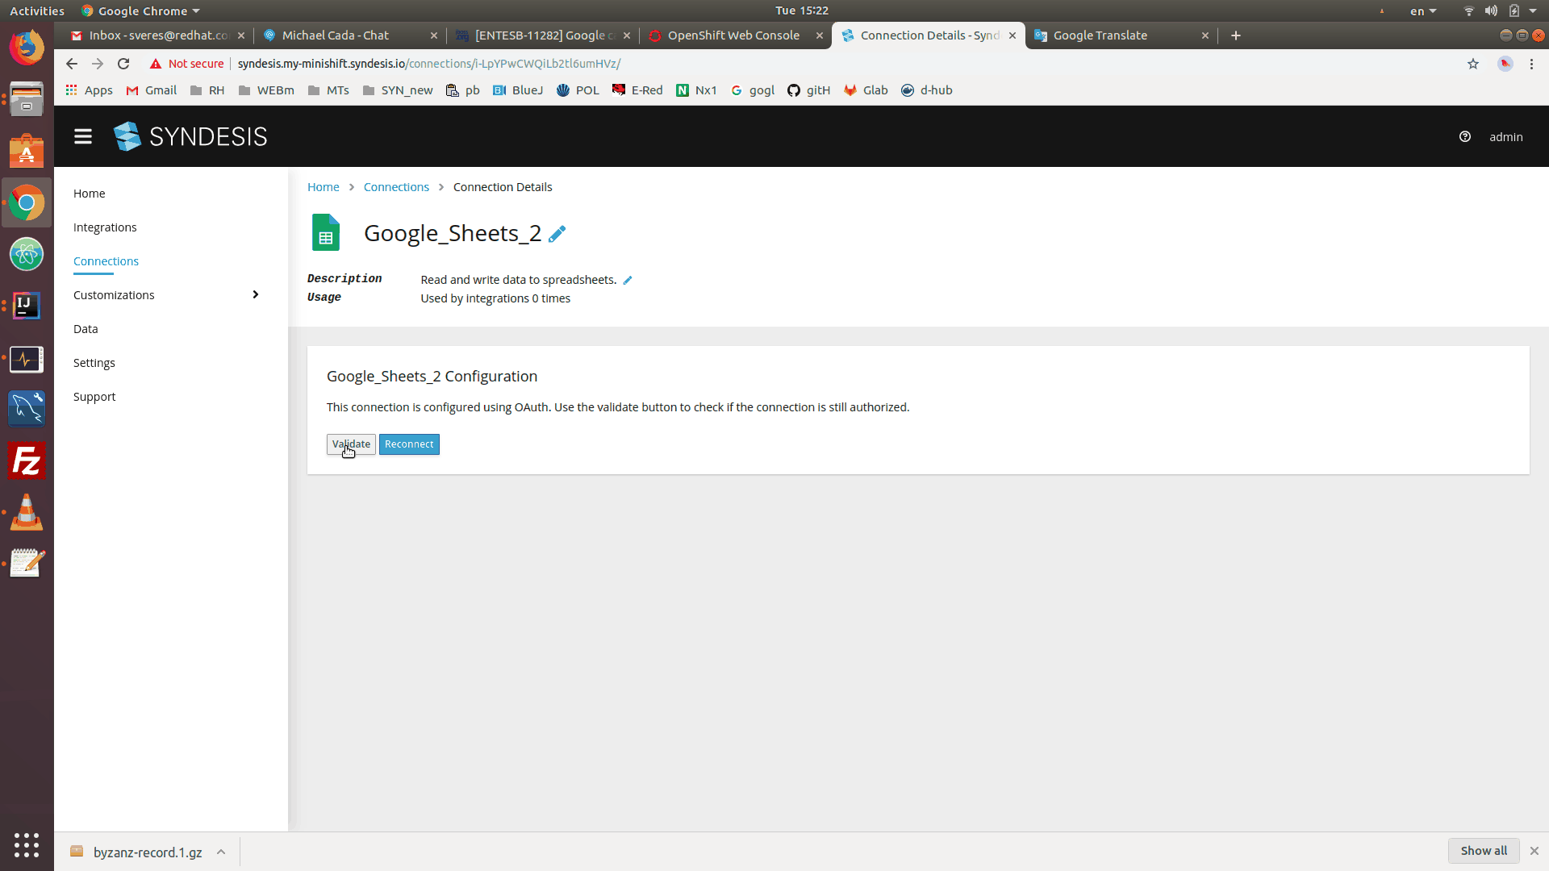
Task: Select Integrations in sidebar
Action: [105, 227]
